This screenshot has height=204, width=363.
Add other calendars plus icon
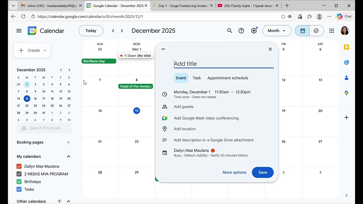[x=59, y=201]
